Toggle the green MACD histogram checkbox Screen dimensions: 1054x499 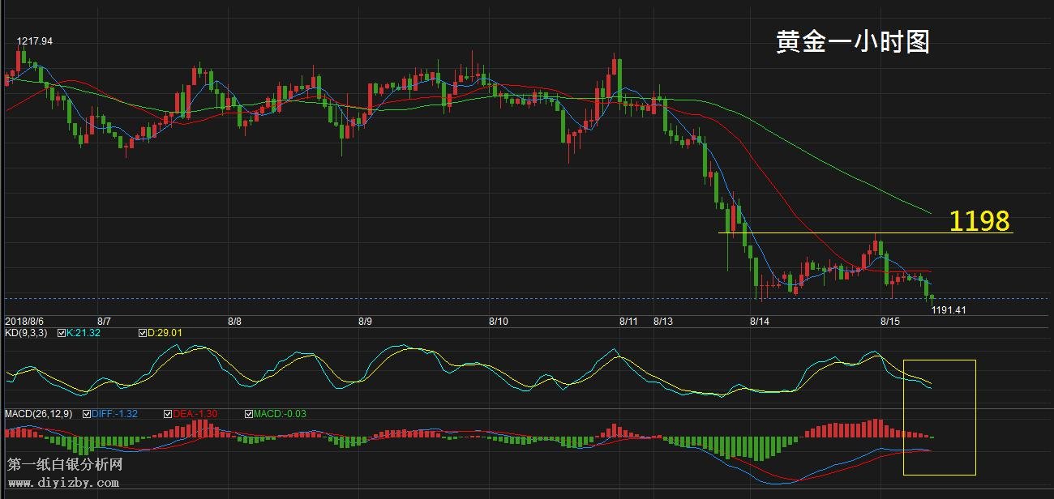(249, 414)
